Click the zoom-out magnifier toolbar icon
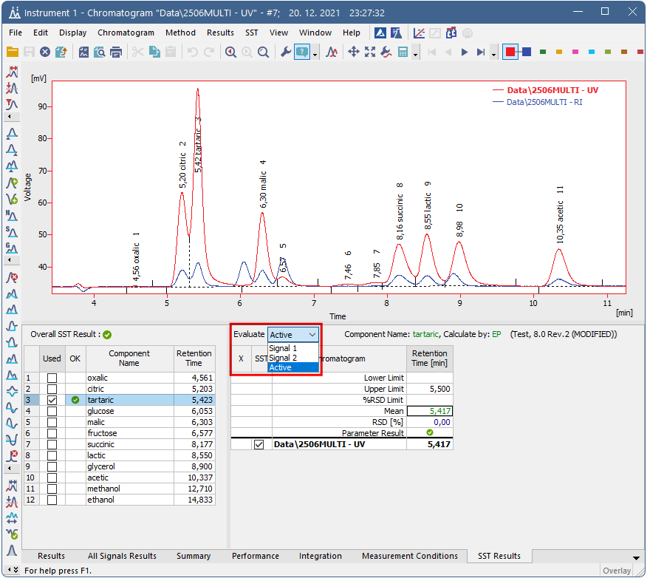Viewport: 647px width, 578px height. pos(263,52)
